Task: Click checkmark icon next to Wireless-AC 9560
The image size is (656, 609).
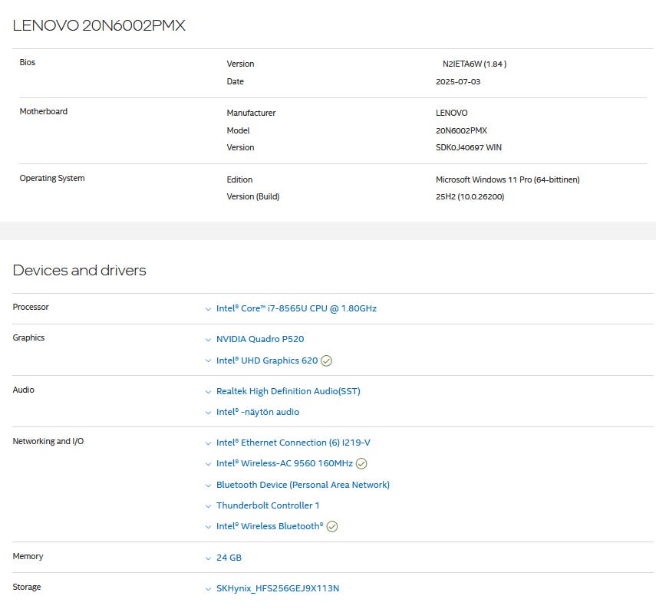Action: [x=361, y=463]
